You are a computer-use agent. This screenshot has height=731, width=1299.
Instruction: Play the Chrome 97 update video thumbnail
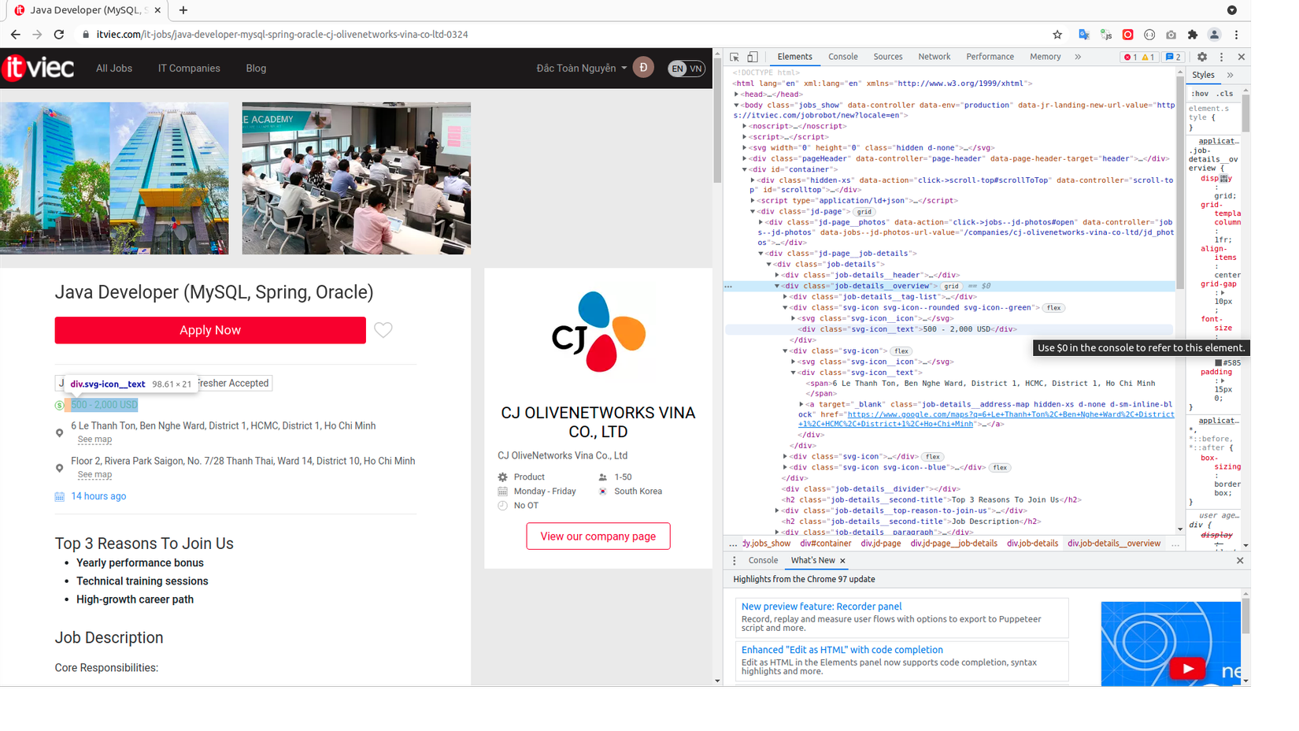[x=1188, y=668]
